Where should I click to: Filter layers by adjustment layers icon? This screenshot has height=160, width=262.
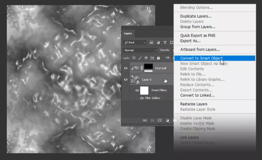(158, 43)
